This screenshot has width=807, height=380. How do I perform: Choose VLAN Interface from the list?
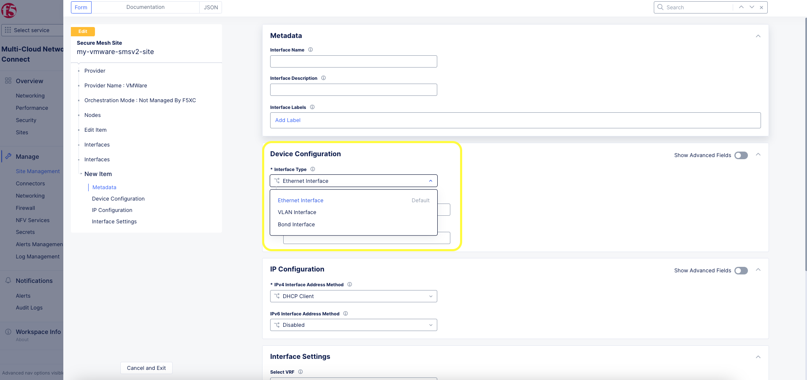point(297,212)
